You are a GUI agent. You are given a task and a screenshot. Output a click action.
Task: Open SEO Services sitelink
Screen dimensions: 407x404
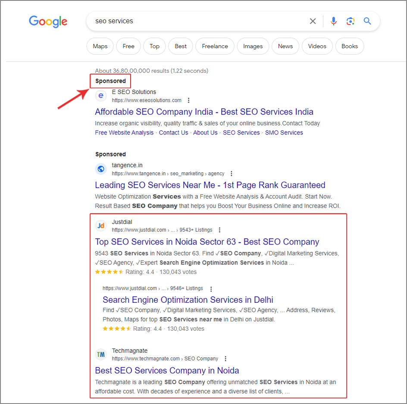pos(241,133)
